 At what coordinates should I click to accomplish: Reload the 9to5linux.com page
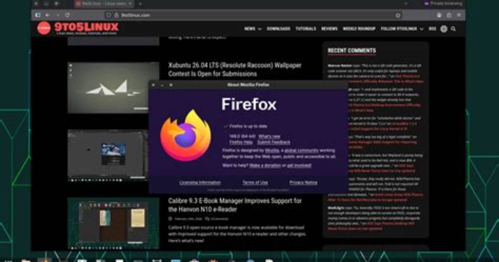click(x=68, y=15)
